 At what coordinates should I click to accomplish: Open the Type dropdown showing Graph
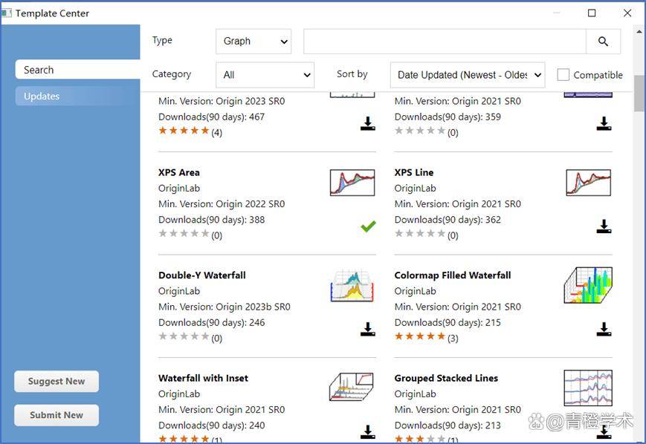click(253, 42)
